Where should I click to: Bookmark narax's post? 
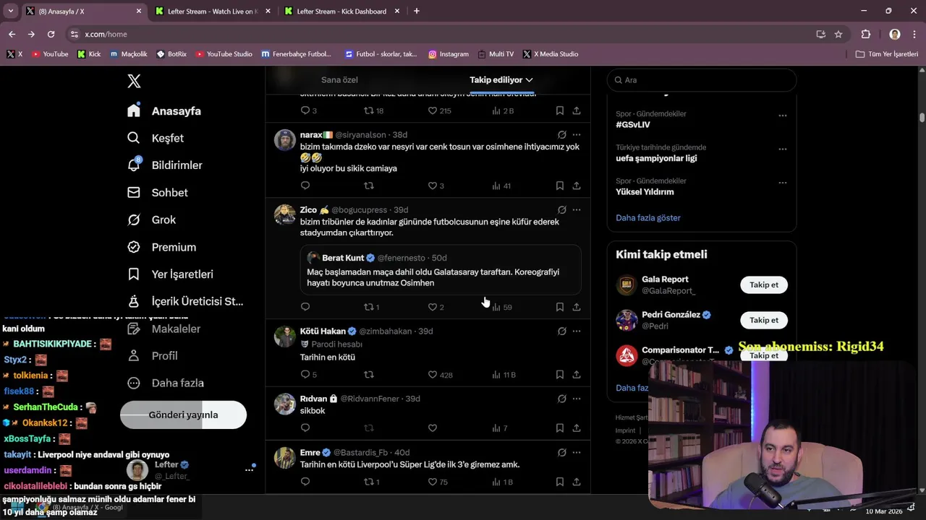coord(560,186)
